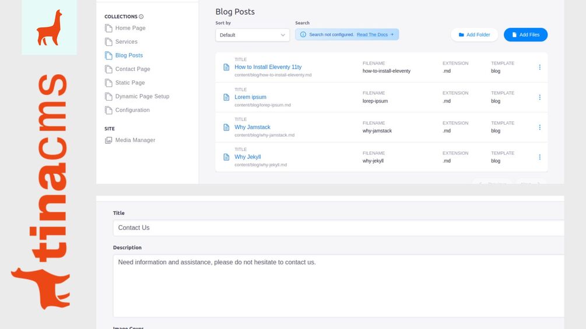Open three-dot menu for Why Jekyll post
This screenshot has height=329, width=586.
539,157
